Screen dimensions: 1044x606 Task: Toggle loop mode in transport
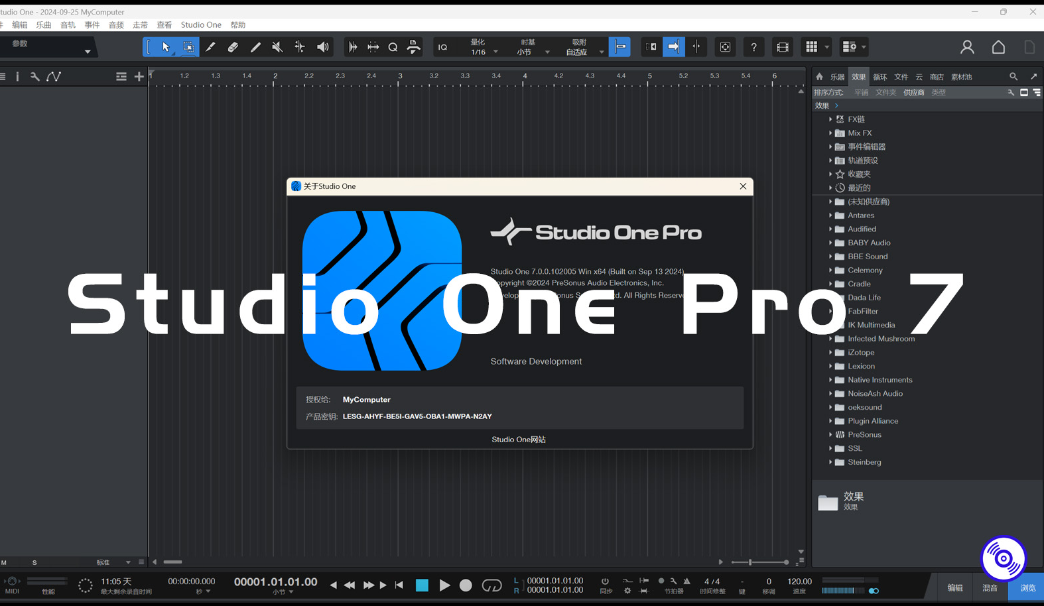(x=491, y=585)
